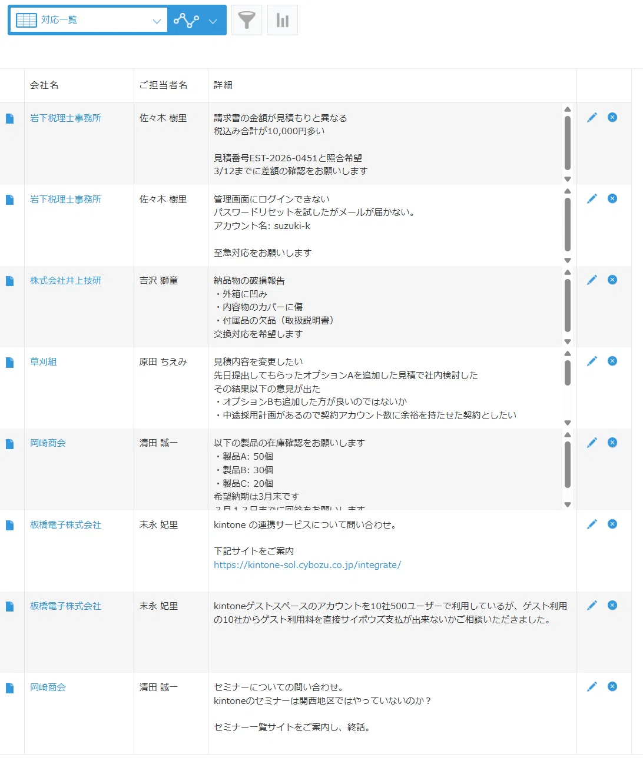
Task: Open the 株式会社井上技研 company link
Action: pyautogui.click(x=66, y=281)
